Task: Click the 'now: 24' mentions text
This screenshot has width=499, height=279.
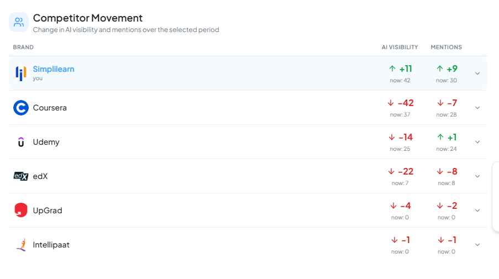Action: (447, 149)
